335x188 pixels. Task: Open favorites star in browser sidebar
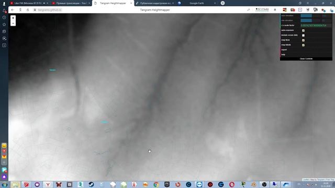tap(4, 25)
